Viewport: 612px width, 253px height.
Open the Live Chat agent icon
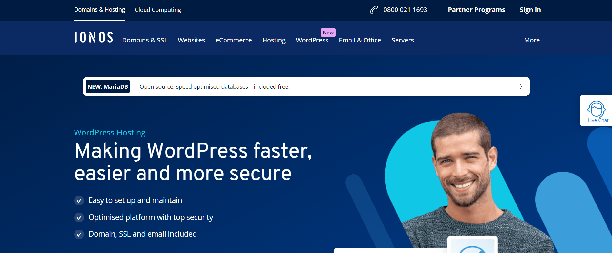[x=596, y=109]
